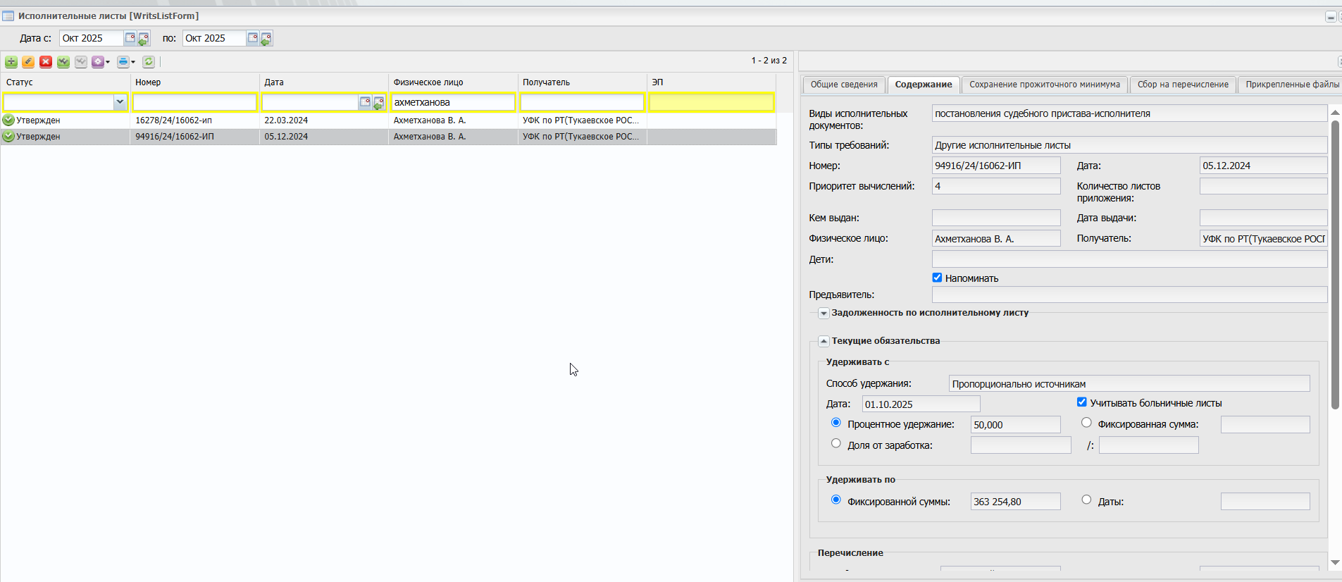This screenshot has width=1342, height=582.
Task: Click filter field containing 'ахметханова'
Action: pyautogui.click(x=453, y=102)
